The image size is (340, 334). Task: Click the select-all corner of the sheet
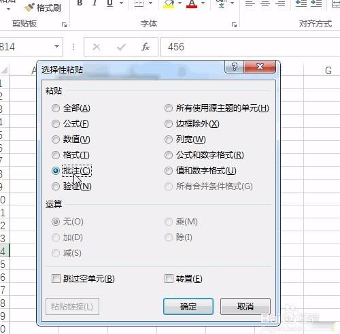pyautogui.click(x=4, y=71)
